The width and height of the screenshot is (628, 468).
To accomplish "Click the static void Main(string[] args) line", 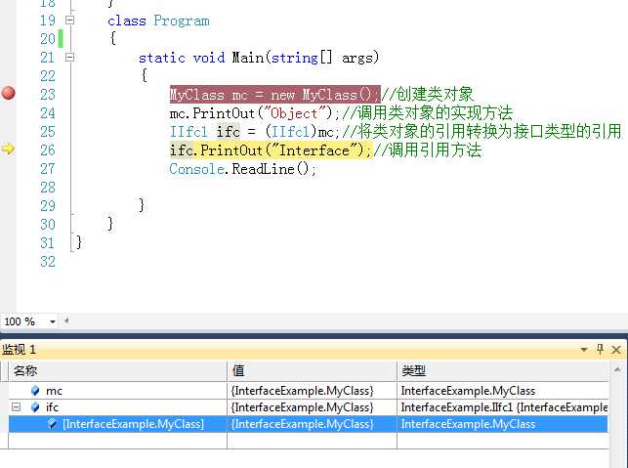I will [259, 58].
